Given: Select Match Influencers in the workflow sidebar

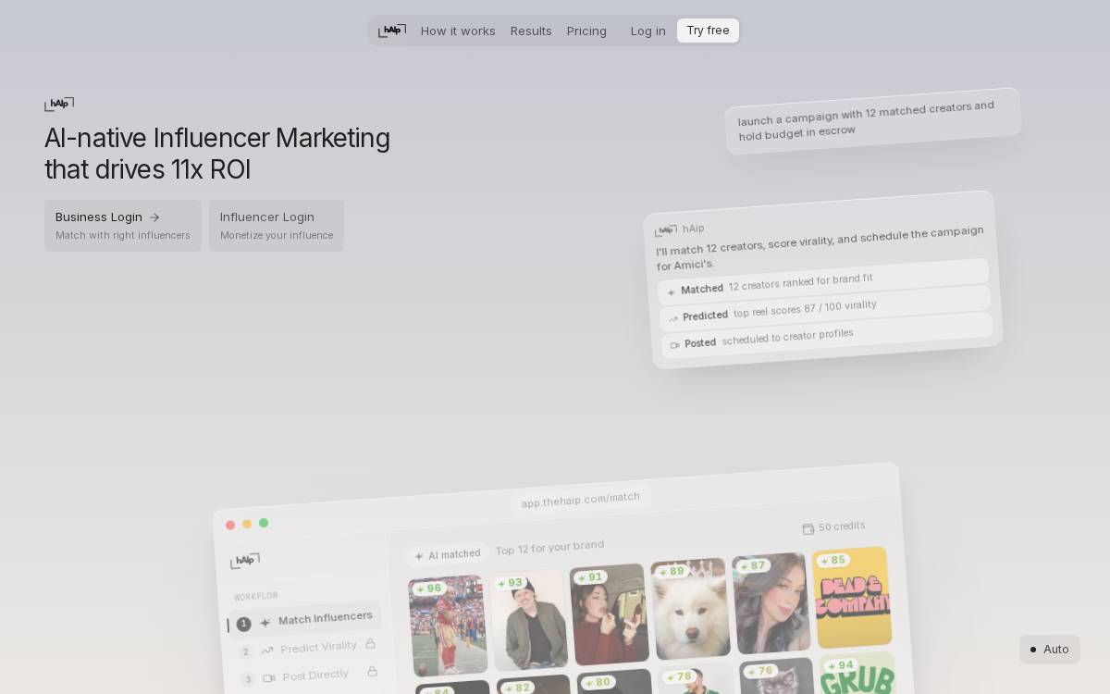Looking at the screenshot, I should pos(304,620).
